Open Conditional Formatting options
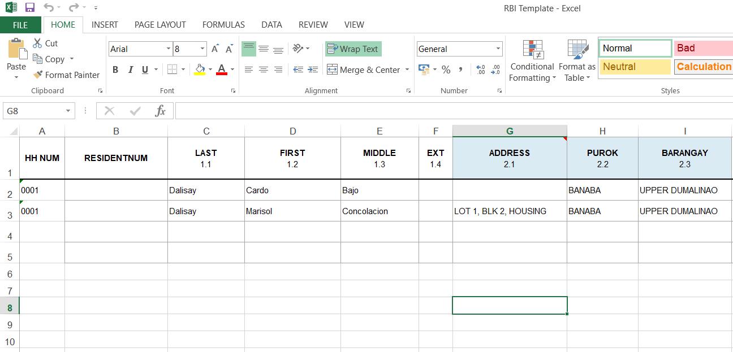The height and width of the screenshot is (352, 733). pyautogui.click(x=532, y=61)
